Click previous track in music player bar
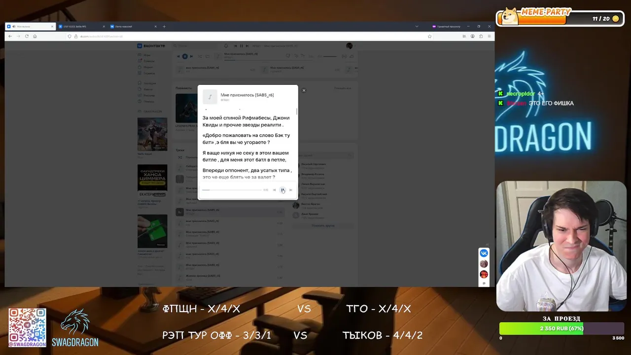Viewport: 631px width, 355px height. click(x=178, y=56)
